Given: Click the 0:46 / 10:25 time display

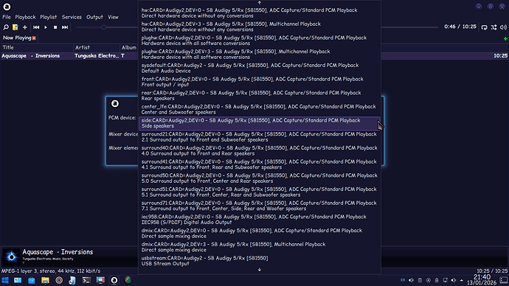Looking at the screenshot, I should [460, 27].
